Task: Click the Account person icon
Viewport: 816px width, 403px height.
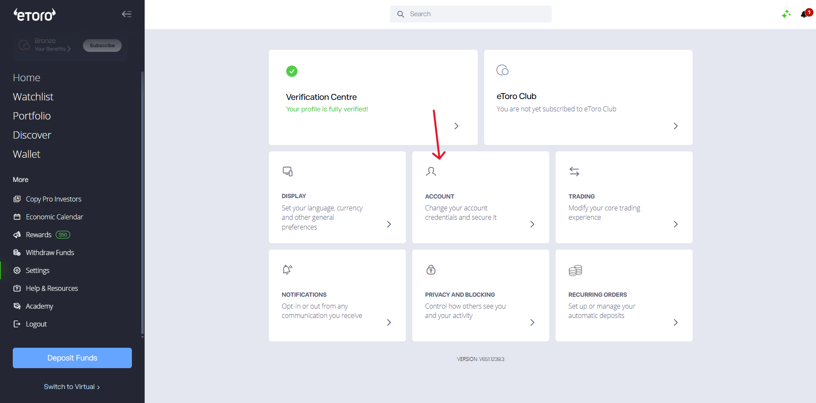Action: (431, 171)
